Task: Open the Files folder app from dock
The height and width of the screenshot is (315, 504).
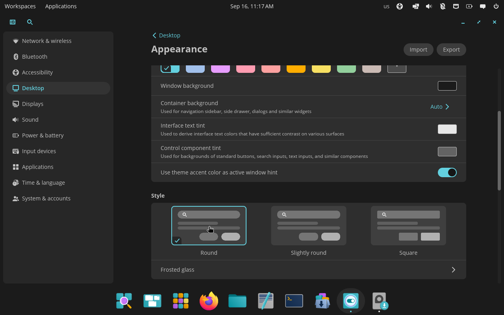Action: pos(237,301)
